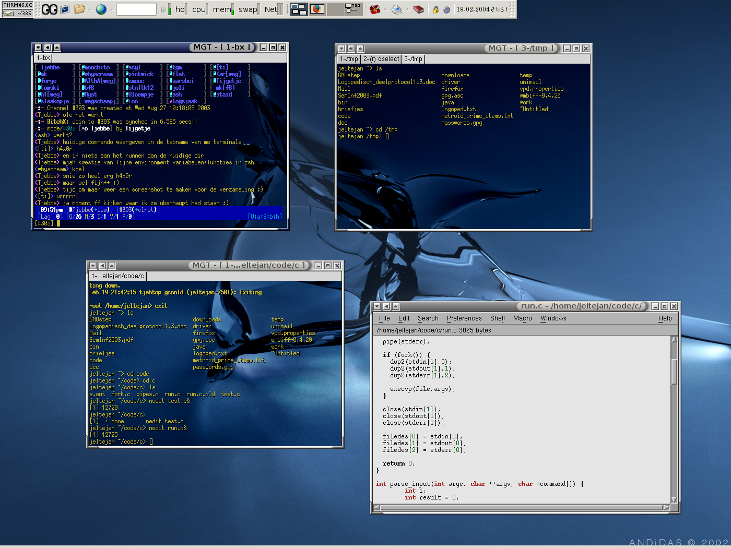Expand the drawer arrow next to the globe icon

point(112,9)
